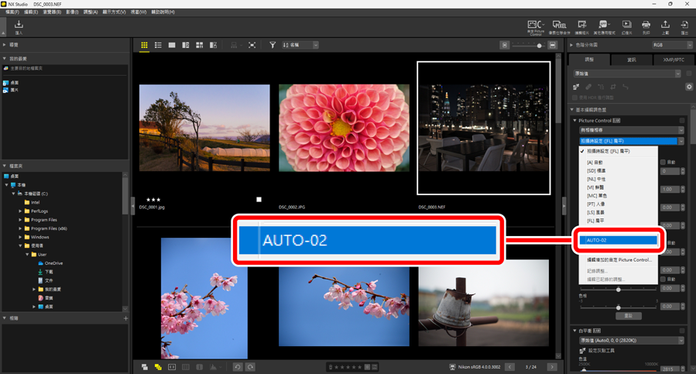
Task: Start the slideshow from top toolbar
Action: (x=626, y=27)
